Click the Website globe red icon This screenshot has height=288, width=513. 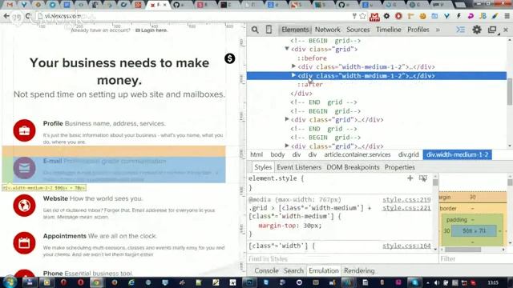click(x=25, y=206)
